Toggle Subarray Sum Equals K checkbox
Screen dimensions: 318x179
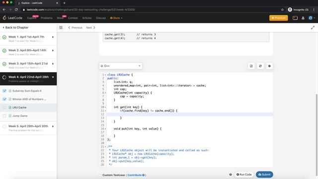coord(4,90)
